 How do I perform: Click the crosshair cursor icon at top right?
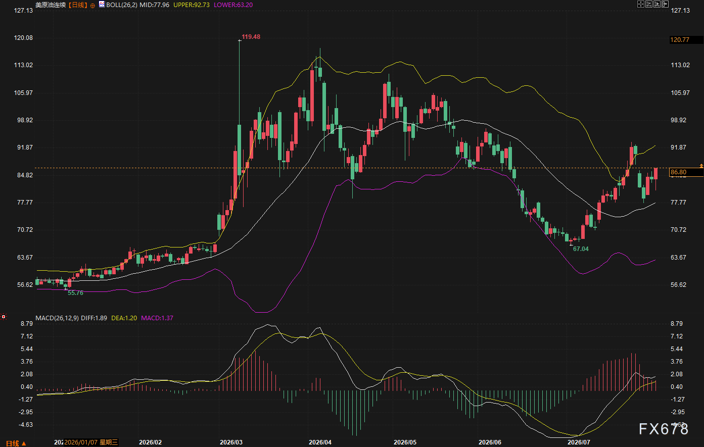click(x=641, y=4)
